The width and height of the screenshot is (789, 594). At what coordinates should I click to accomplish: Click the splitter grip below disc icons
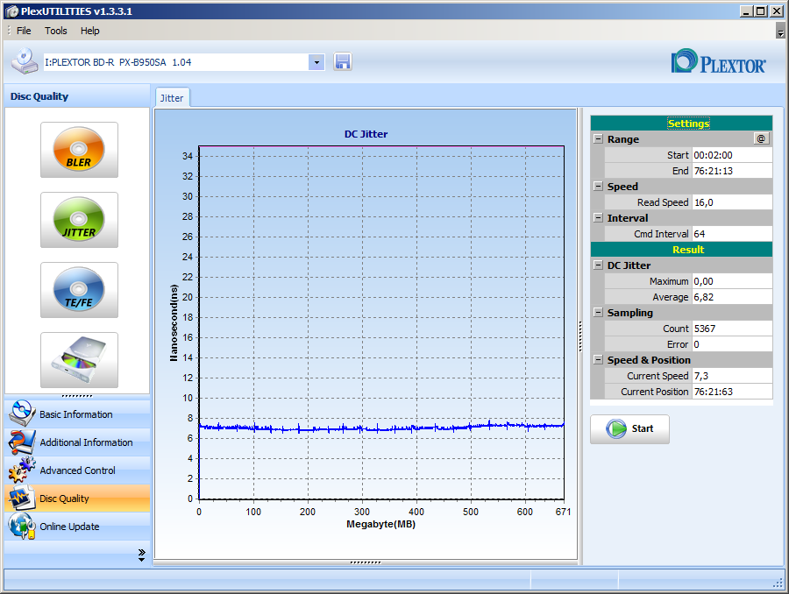click(x=77, y=396)
